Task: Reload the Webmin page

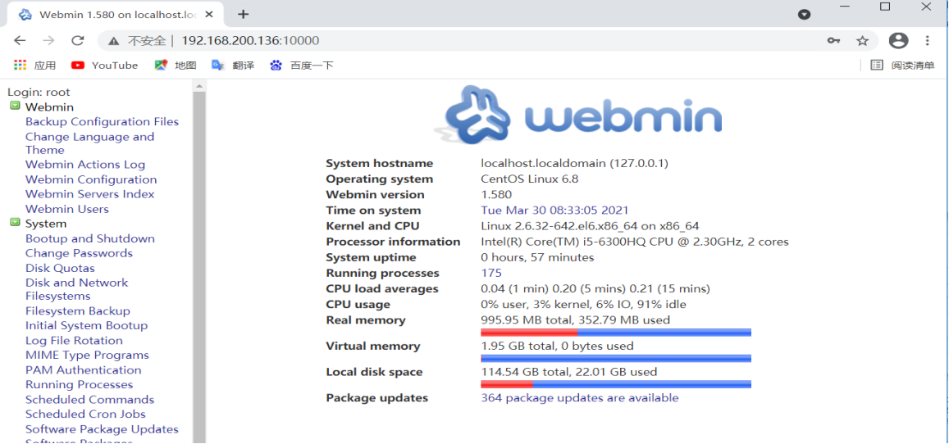Action: [x=77, y=40]
